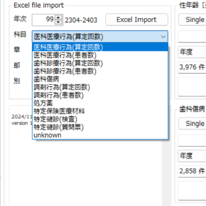Increase the 年次 spinner value
This screenshot has width=206, height=206.
tap(58, 18)
